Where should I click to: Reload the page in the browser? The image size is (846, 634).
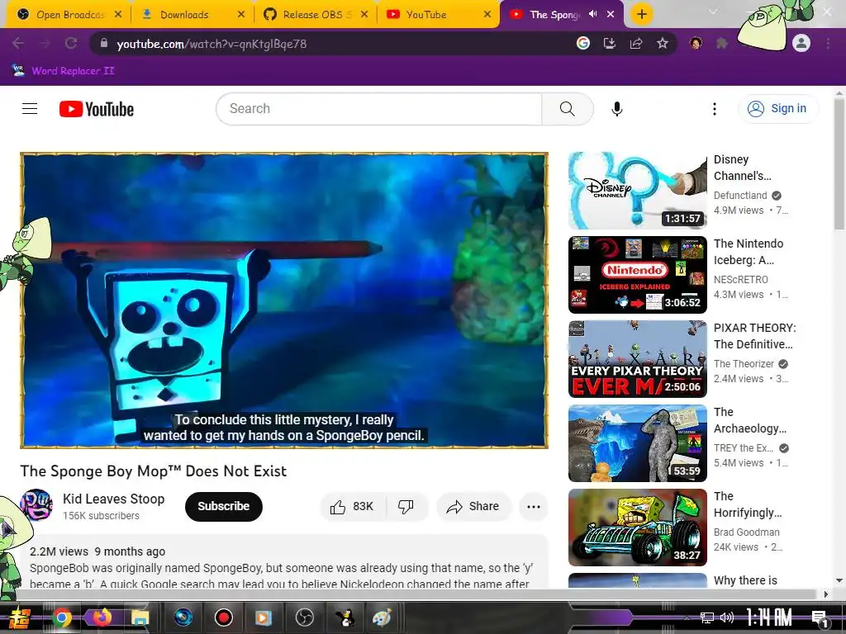71,43
